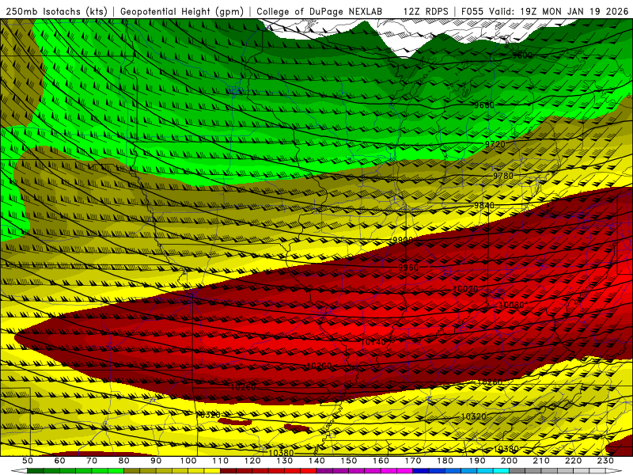Click the 130 value on the color scale
Image resolution: width=633 pixels, height=475 pixels.
pos(284,461)
